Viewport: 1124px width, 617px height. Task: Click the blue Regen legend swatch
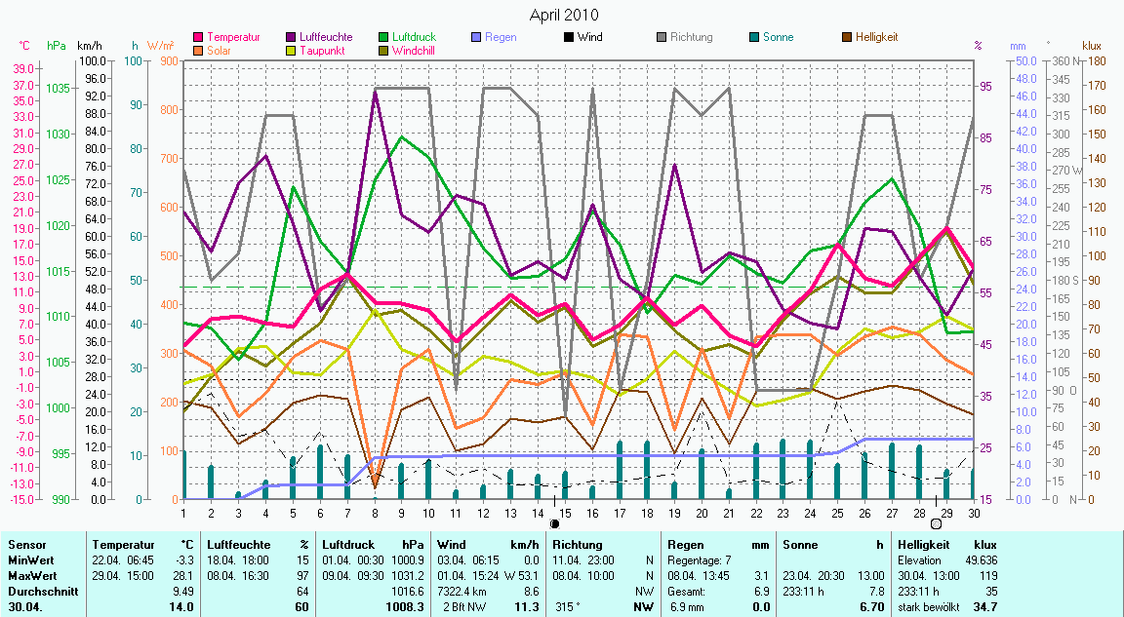tap(476, 38)
